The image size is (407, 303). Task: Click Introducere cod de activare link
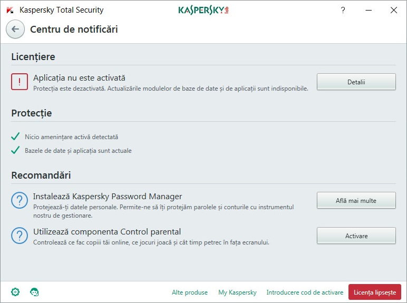(x=305, y=292)
